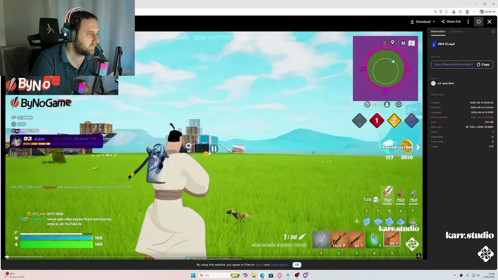Pause the video with the center pause button
498x280 pixels.
pyautogui.click(x=214, y=149)
